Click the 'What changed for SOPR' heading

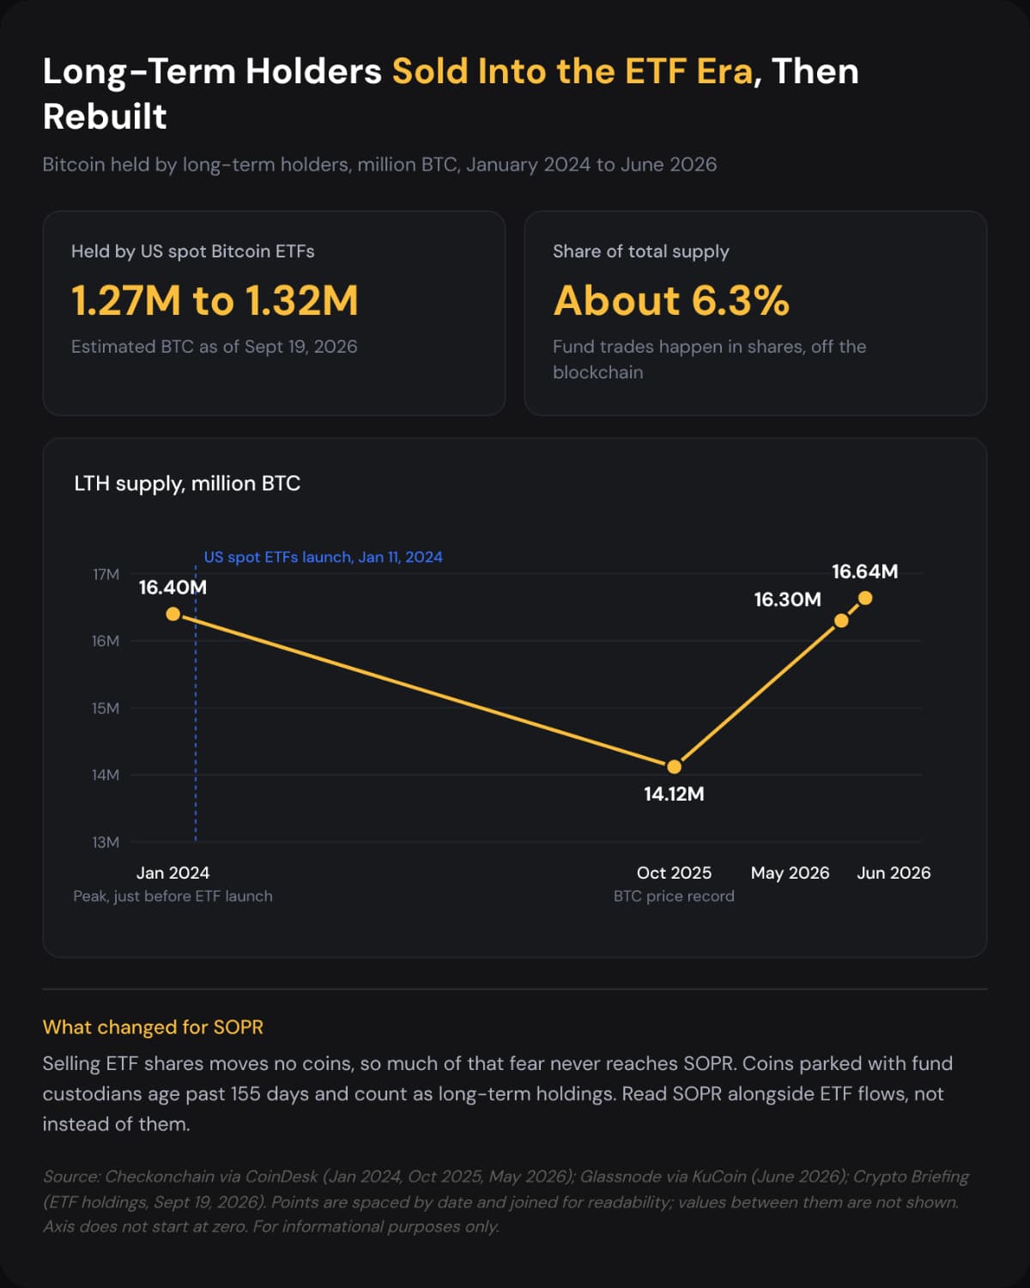click(x=153, y=1027)
